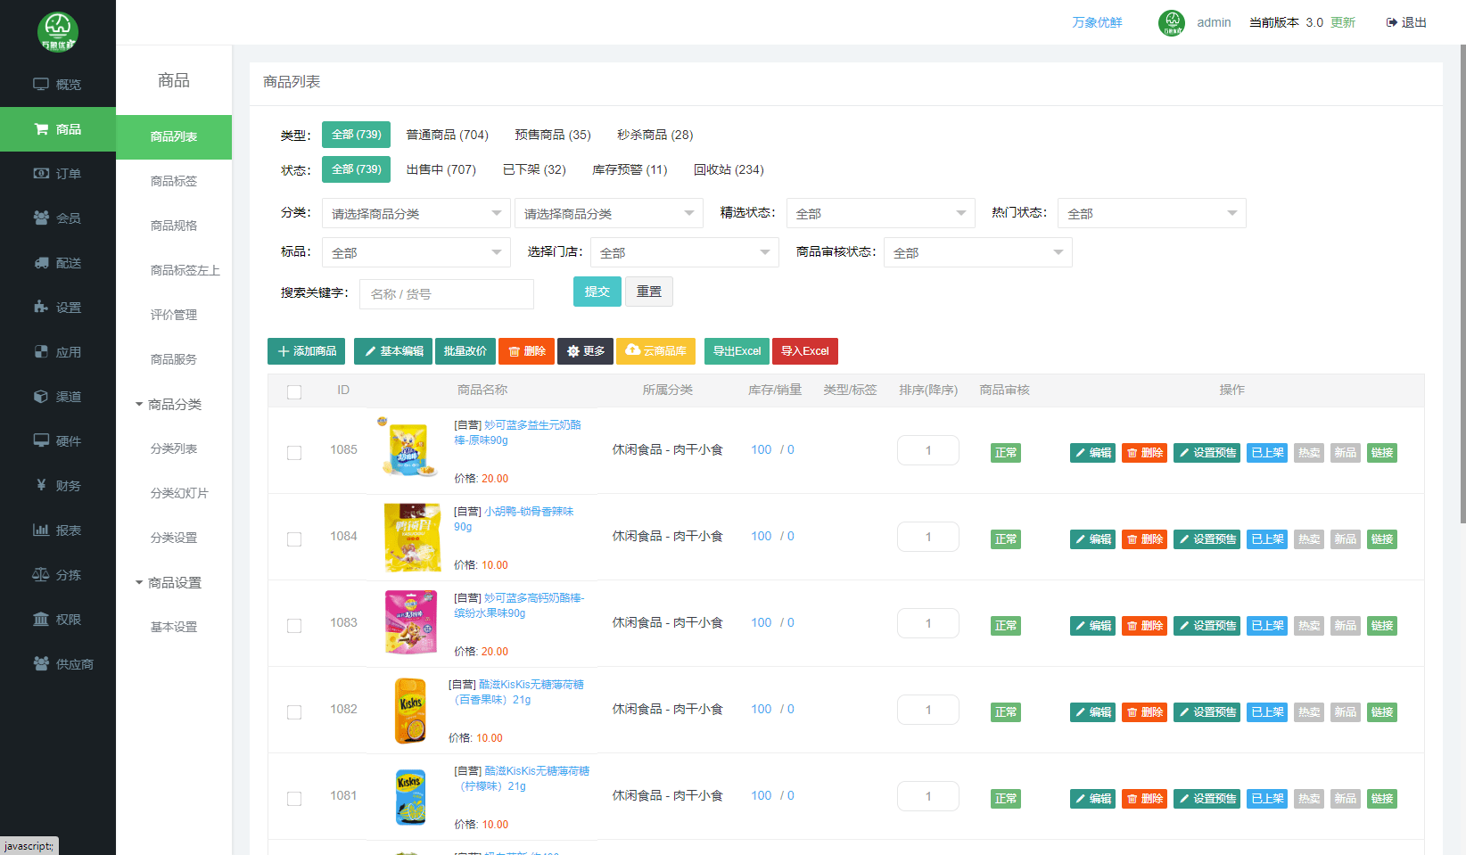Image resolution: width=1466 pixels, height=855 pixels.
Task: Click the 添加商品 button
Action: point(307,351)
